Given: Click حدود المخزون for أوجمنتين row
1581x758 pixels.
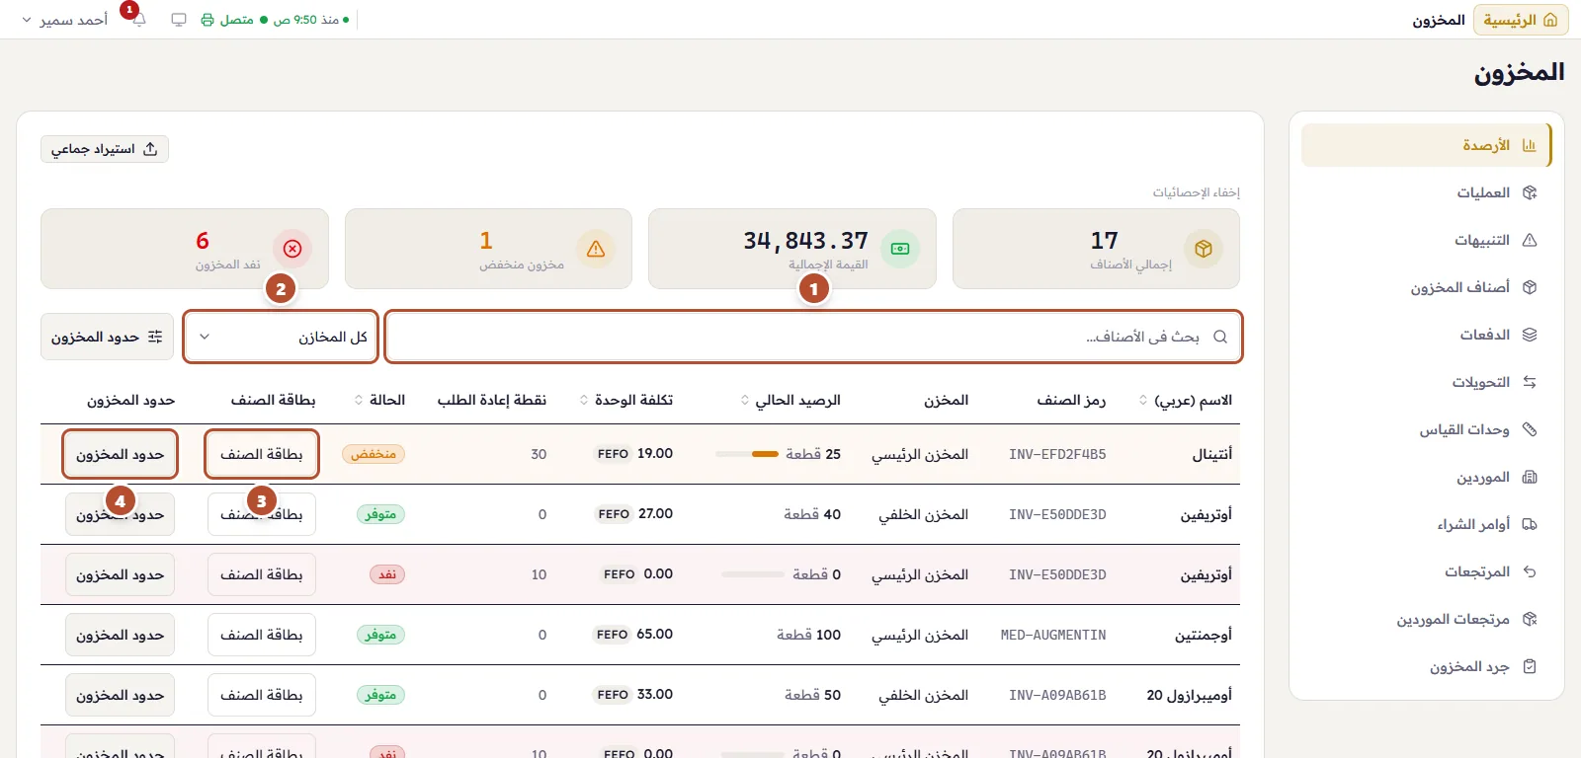Looking at the screenshot, I should pyautogui.click(x=121, y=635).
